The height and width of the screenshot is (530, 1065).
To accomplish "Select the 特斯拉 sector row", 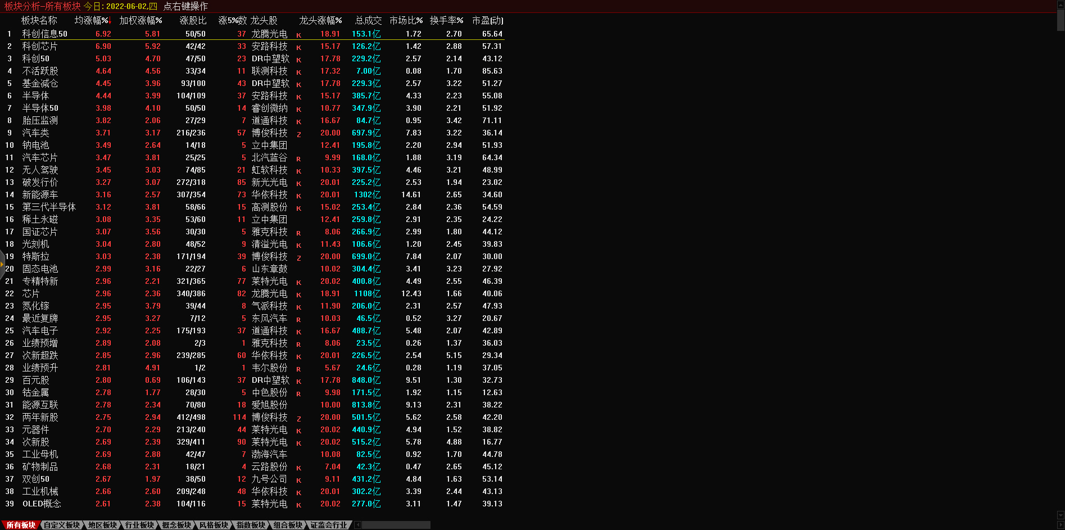I will [35, 256].
